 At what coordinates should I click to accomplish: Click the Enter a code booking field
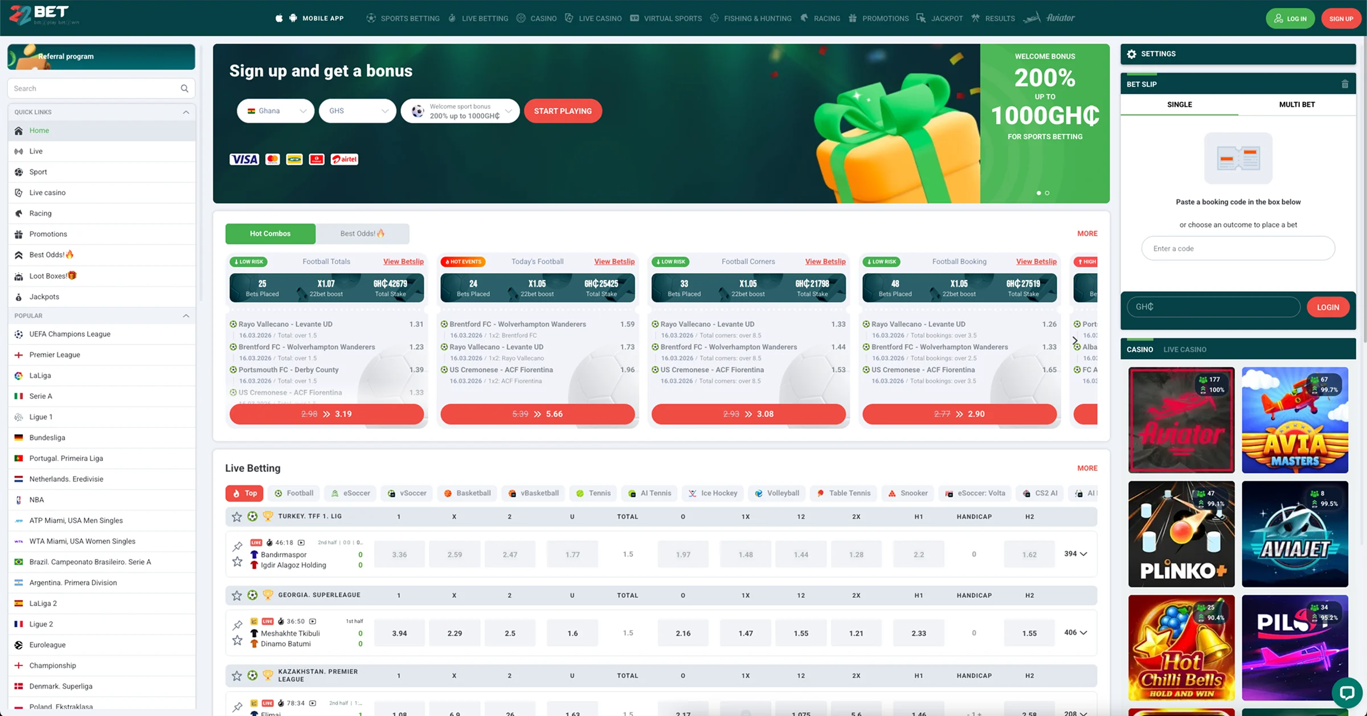(x=1237, y=248)
